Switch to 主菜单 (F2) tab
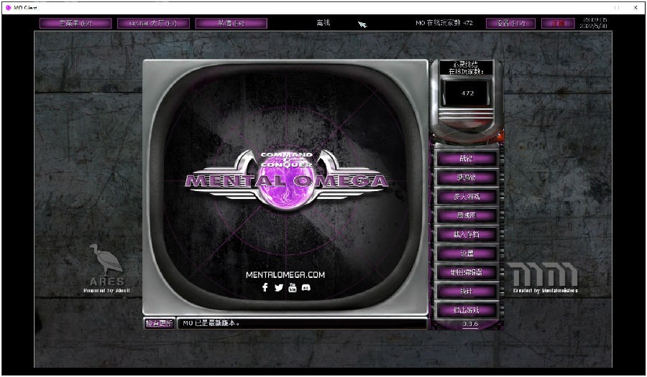Viewport: 647px width, 377px height. tap(75, 23)
